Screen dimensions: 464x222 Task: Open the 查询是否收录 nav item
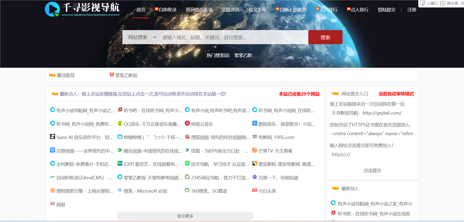[x=199, y=10]
